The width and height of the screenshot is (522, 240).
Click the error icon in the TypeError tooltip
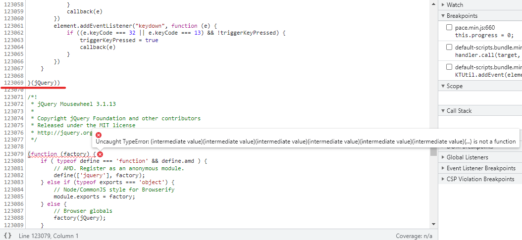click(99, 135)
